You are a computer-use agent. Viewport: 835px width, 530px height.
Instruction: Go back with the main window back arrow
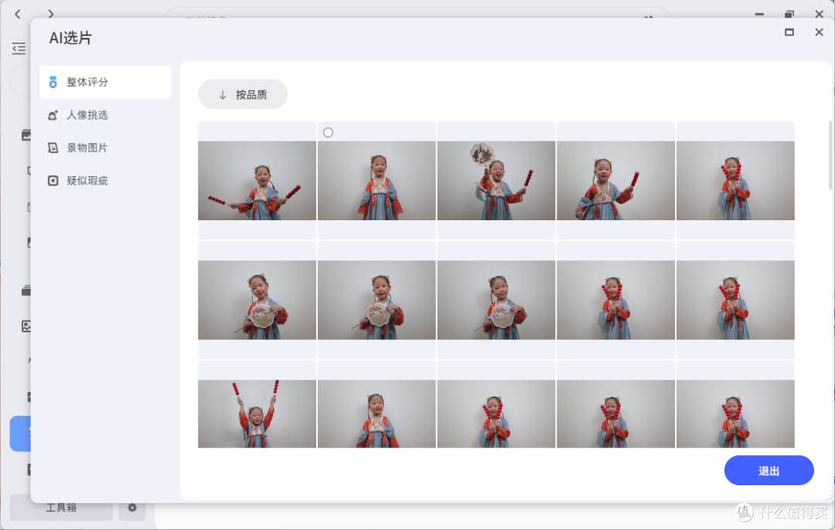(18, 14)
